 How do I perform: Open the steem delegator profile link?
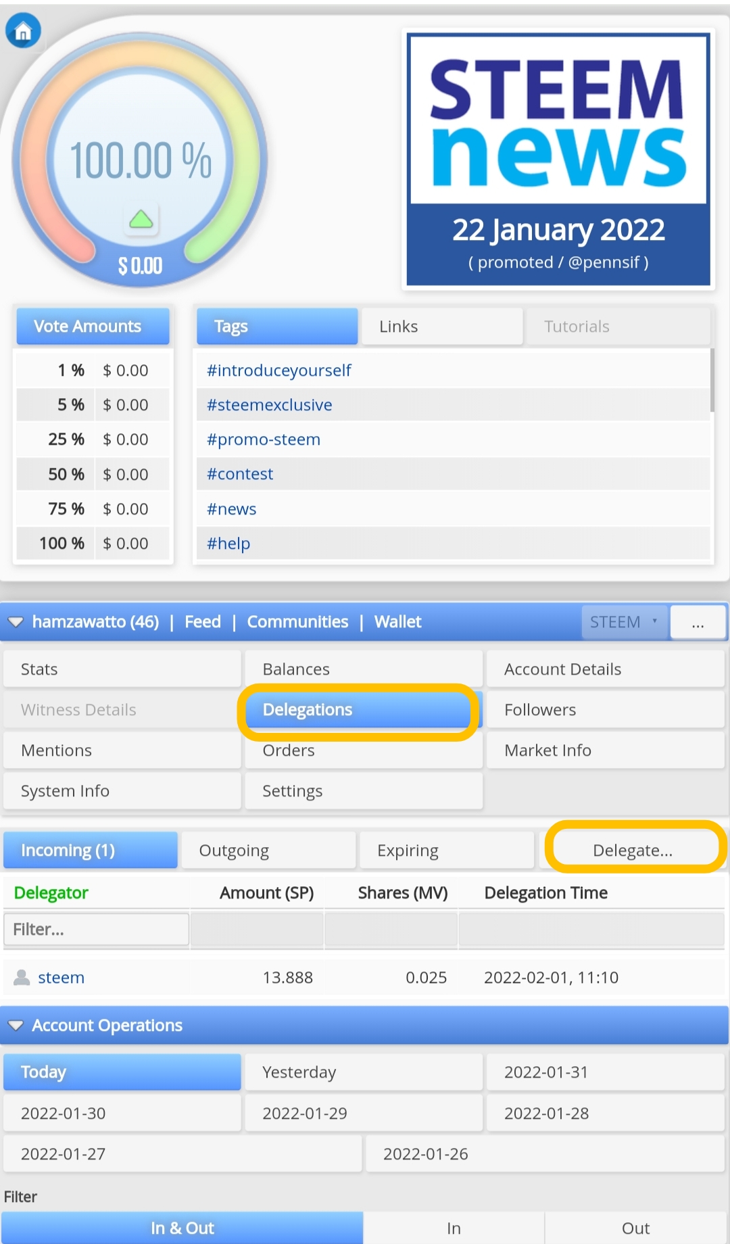click(x=62, y=978)
